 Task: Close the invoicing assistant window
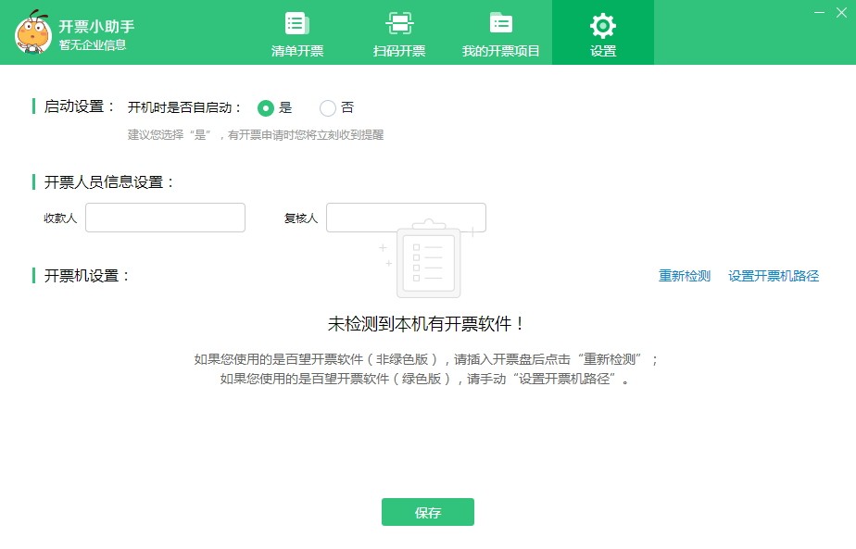click(x=841, y=12)
